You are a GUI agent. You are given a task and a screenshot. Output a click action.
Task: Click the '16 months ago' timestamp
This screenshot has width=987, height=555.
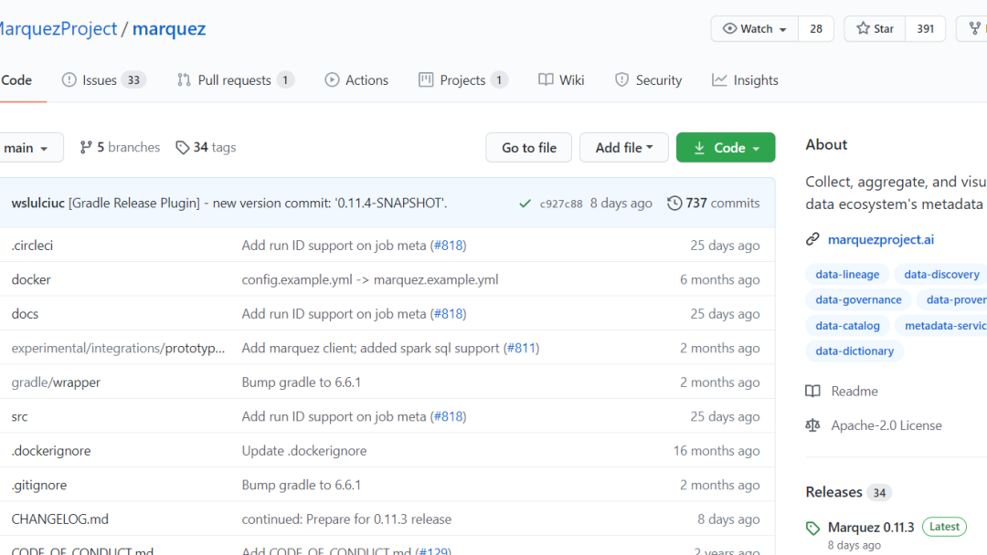tap(716, 451)
